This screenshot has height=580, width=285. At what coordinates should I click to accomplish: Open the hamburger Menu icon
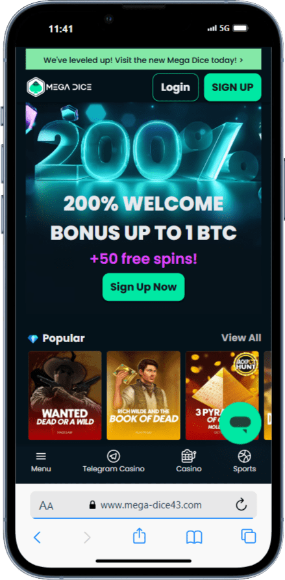(x=41, y=456)
